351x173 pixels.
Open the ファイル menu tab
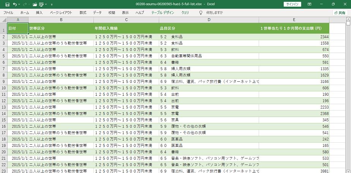pos(8,12)
